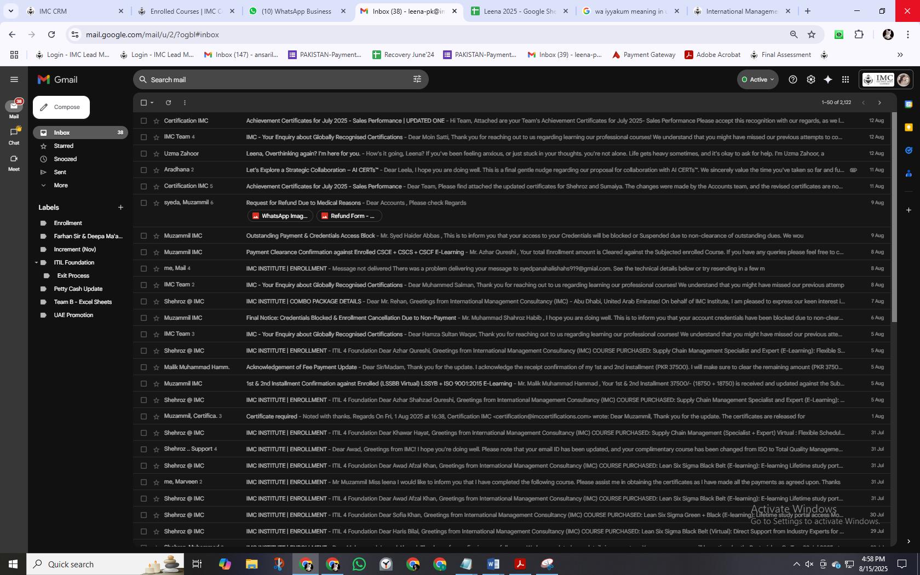Open Refund Form attachment chip

coord(348,216)
